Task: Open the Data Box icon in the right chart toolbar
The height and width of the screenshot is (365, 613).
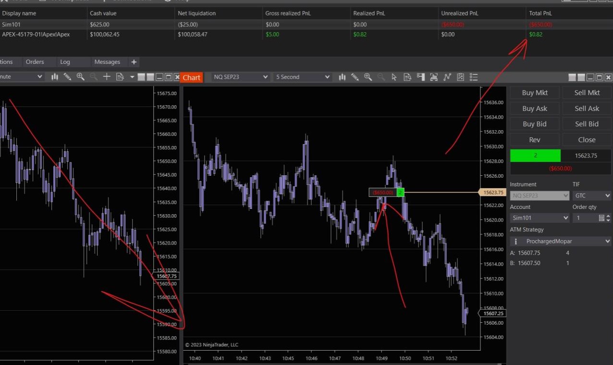Action: pyautogui.click(x=407, y=77)
